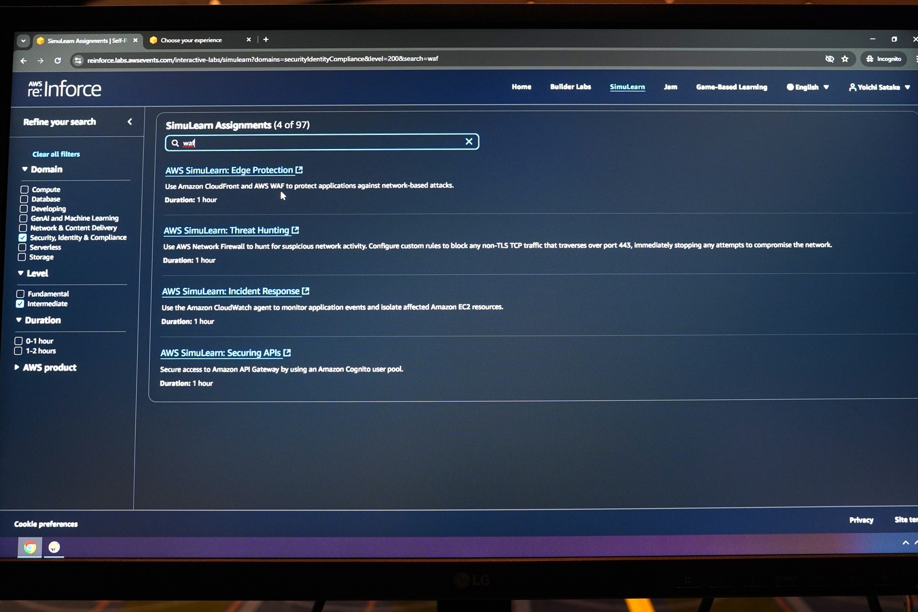Open Incident Response external link icon
918x612 pixels.
coord(306,291)
